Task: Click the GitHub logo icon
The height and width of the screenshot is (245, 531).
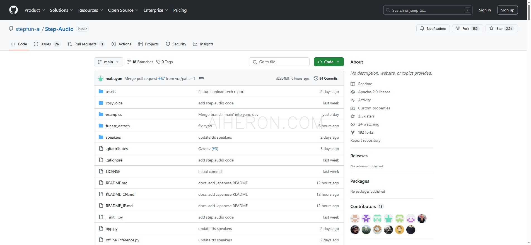Action: click(13, 10)
